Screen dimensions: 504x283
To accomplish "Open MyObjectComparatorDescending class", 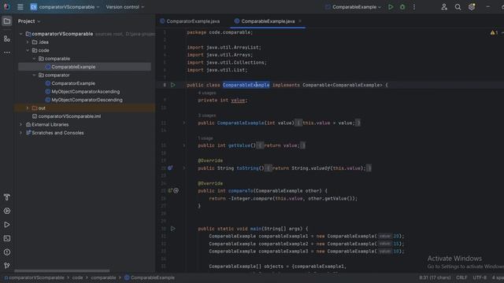I will 87,100.
